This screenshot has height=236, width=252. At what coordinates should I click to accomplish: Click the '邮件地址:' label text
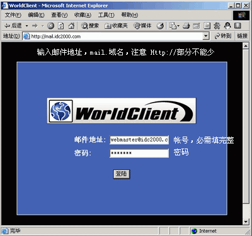tap(90, 140)
